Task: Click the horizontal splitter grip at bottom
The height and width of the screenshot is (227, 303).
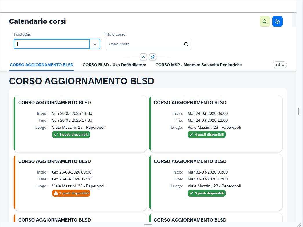Action: [x=148, y=225]
